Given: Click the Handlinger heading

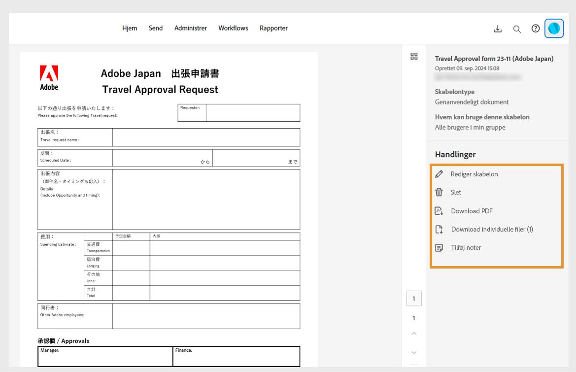Looking at the screenshot, I should [x=455, y=155].
